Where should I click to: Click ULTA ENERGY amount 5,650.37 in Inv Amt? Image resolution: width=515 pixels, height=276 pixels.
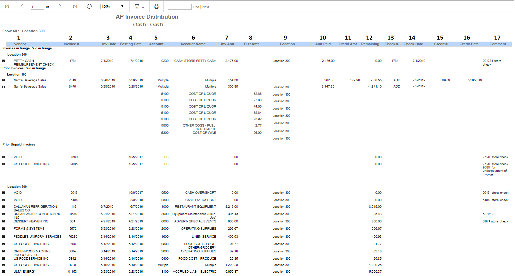point(232,272)
